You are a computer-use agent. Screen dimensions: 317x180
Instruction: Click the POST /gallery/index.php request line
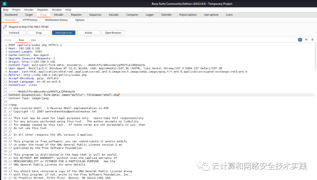(35, 45)
